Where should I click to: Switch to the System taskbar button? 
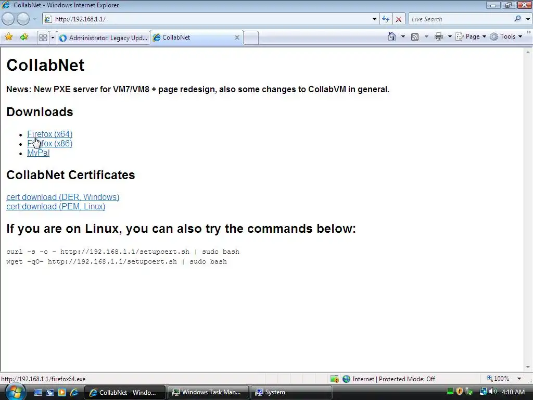click(291, 392)
